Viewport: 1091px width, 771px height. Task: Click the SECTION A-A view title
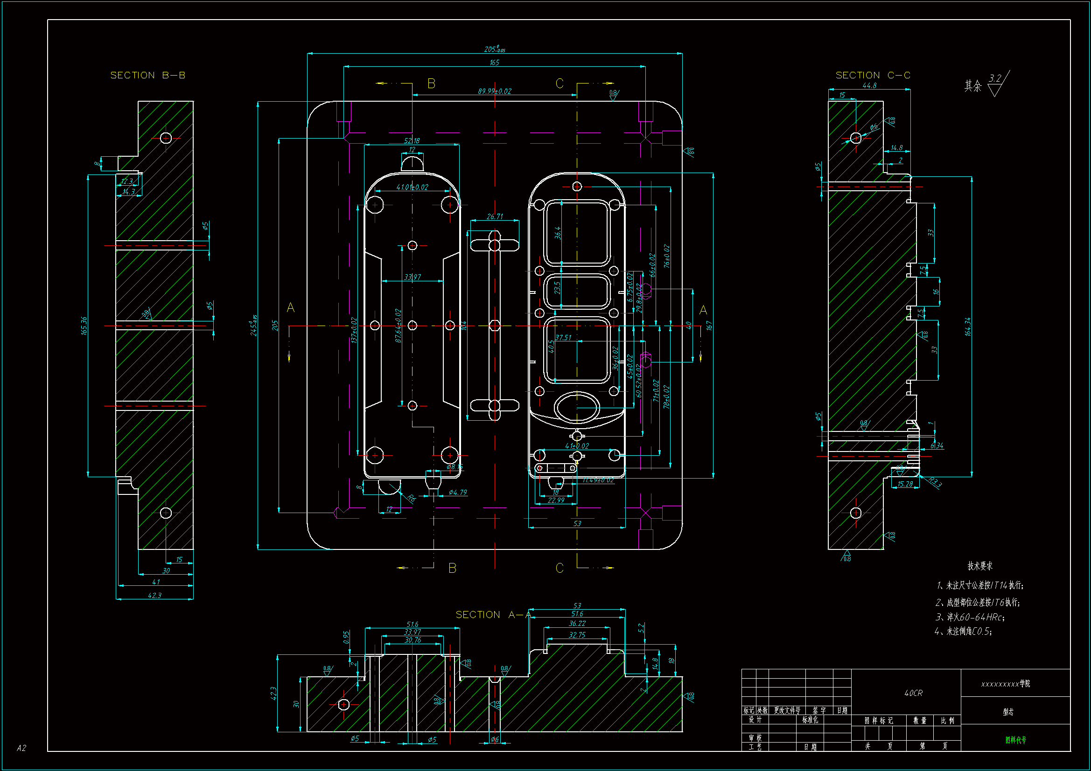(x=493, y=614)
